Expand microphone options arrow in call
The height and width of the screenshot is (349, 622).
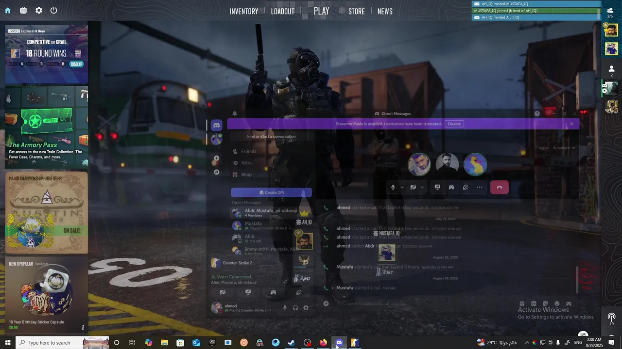(x=401, y=187)
